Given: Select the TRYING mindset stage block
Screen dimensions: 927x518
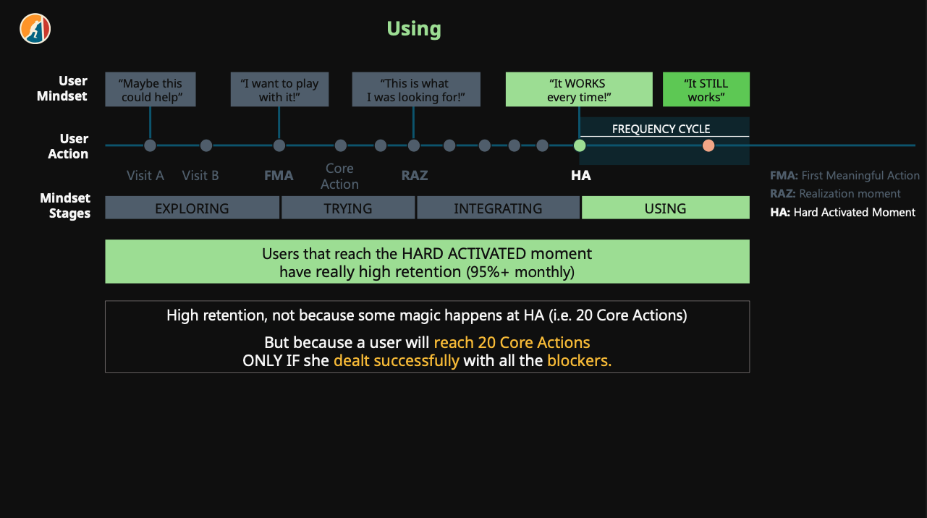Looking at the screenshot, I should tap(348, 208).
